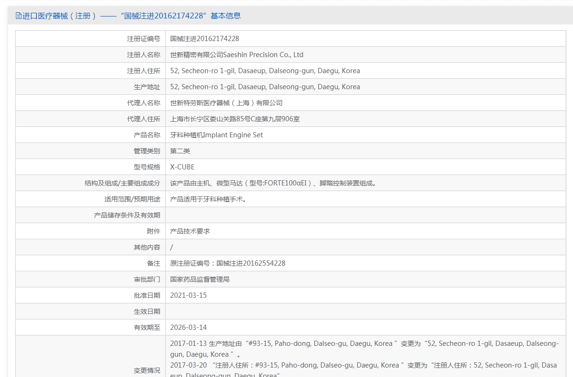Select the 备注 label cell
Image resolution: width=573 pixels, height=377 pixels.
90,263
